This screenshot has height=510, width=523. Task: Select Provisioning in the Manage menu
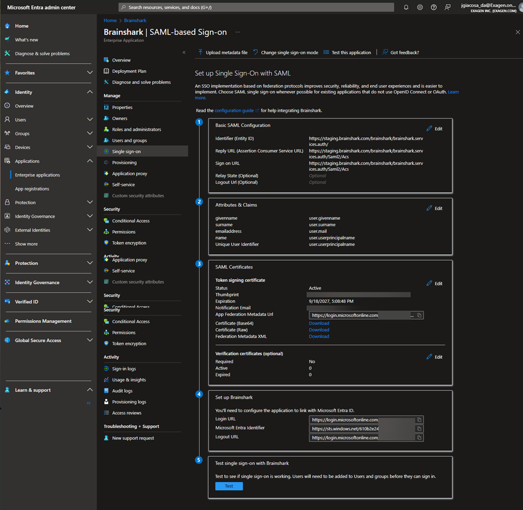pyautogui.click(x=124, y=162)
